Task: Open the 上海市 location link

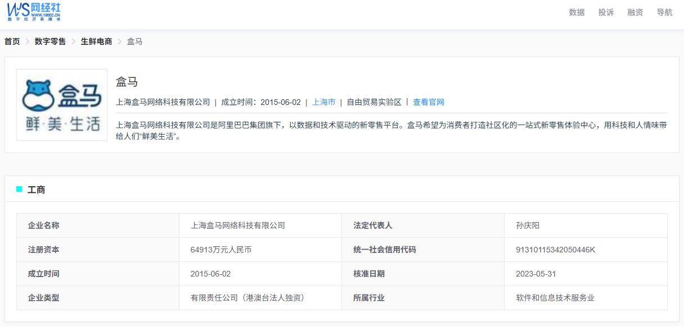Action: click(323, 102)
